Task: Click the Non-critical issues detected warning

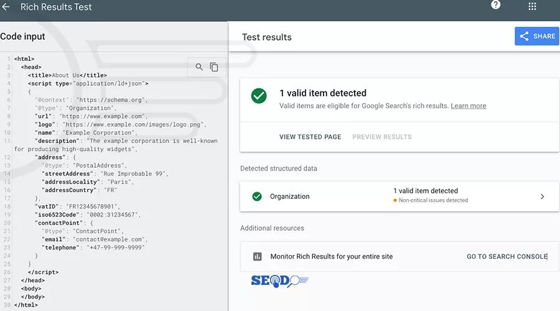Action: pos(433,200)
